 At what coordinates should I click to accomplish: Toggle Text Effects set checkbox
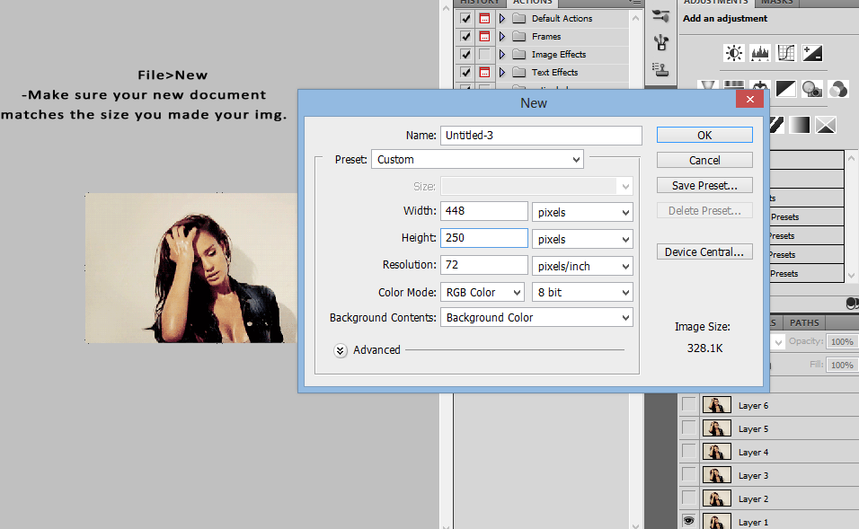[465, 72]
